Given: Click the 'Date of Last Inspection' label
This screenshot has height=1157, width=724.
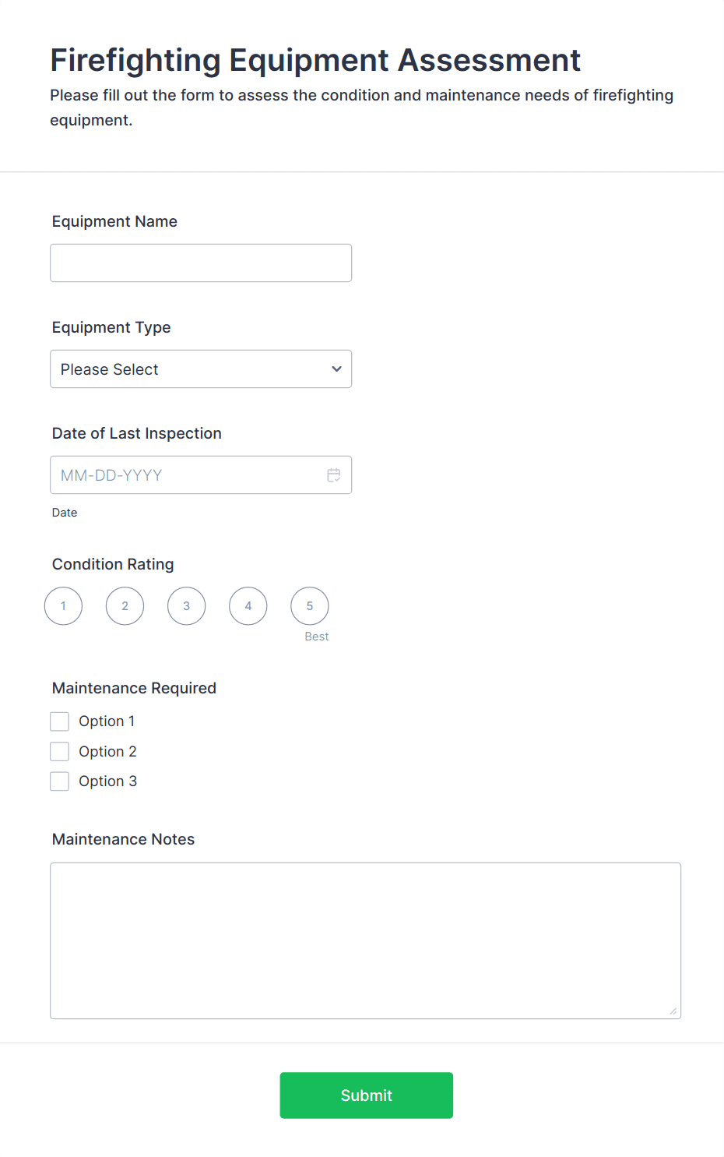Looking at the screenshot, I should [137, 433].
